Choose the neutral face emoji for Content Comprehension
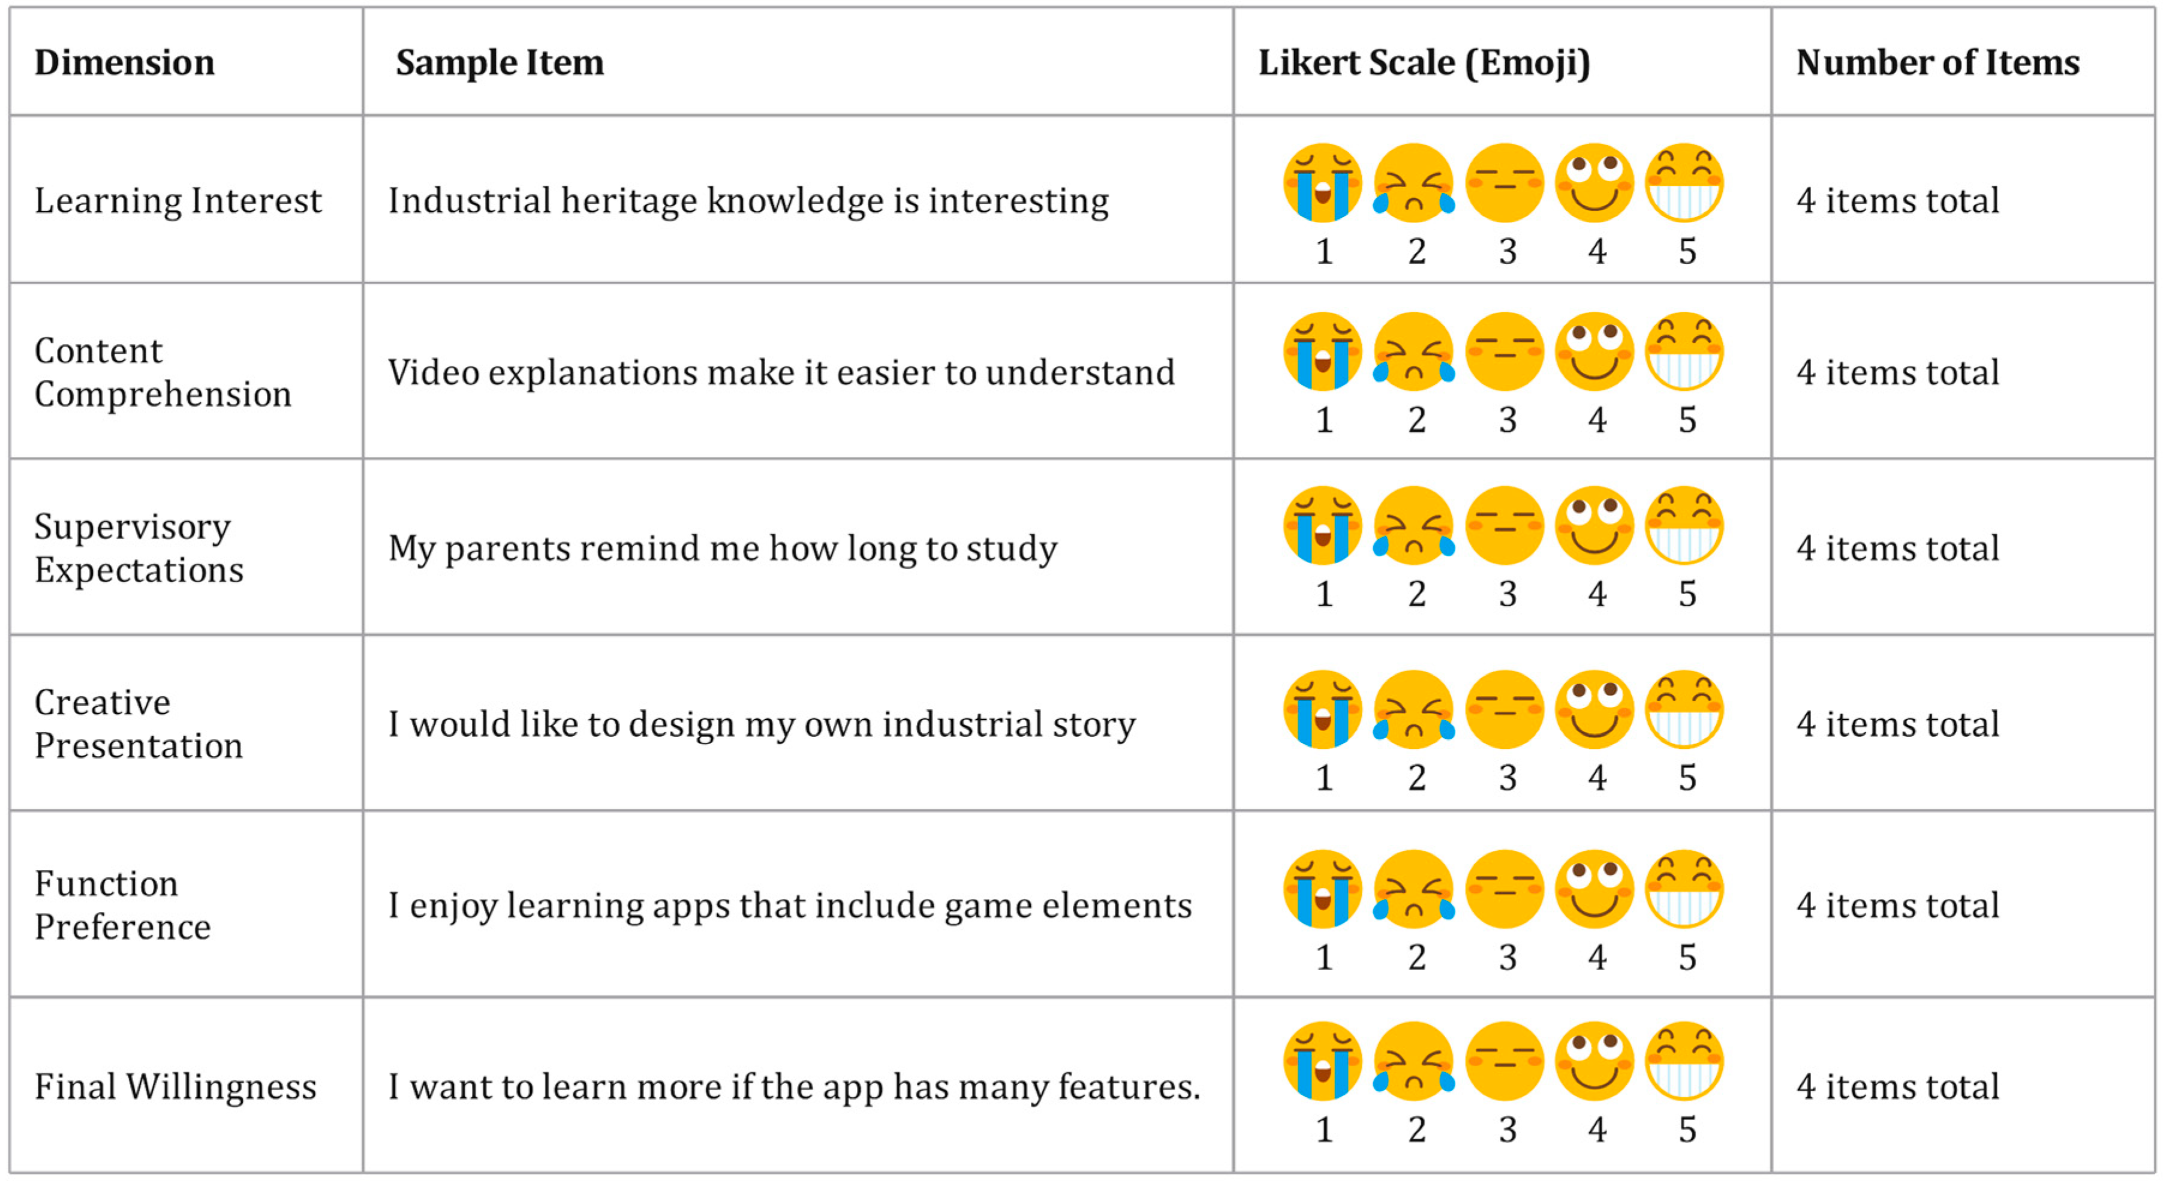This screenshot has width=2163, height=1183. (x=1504, y=351)
